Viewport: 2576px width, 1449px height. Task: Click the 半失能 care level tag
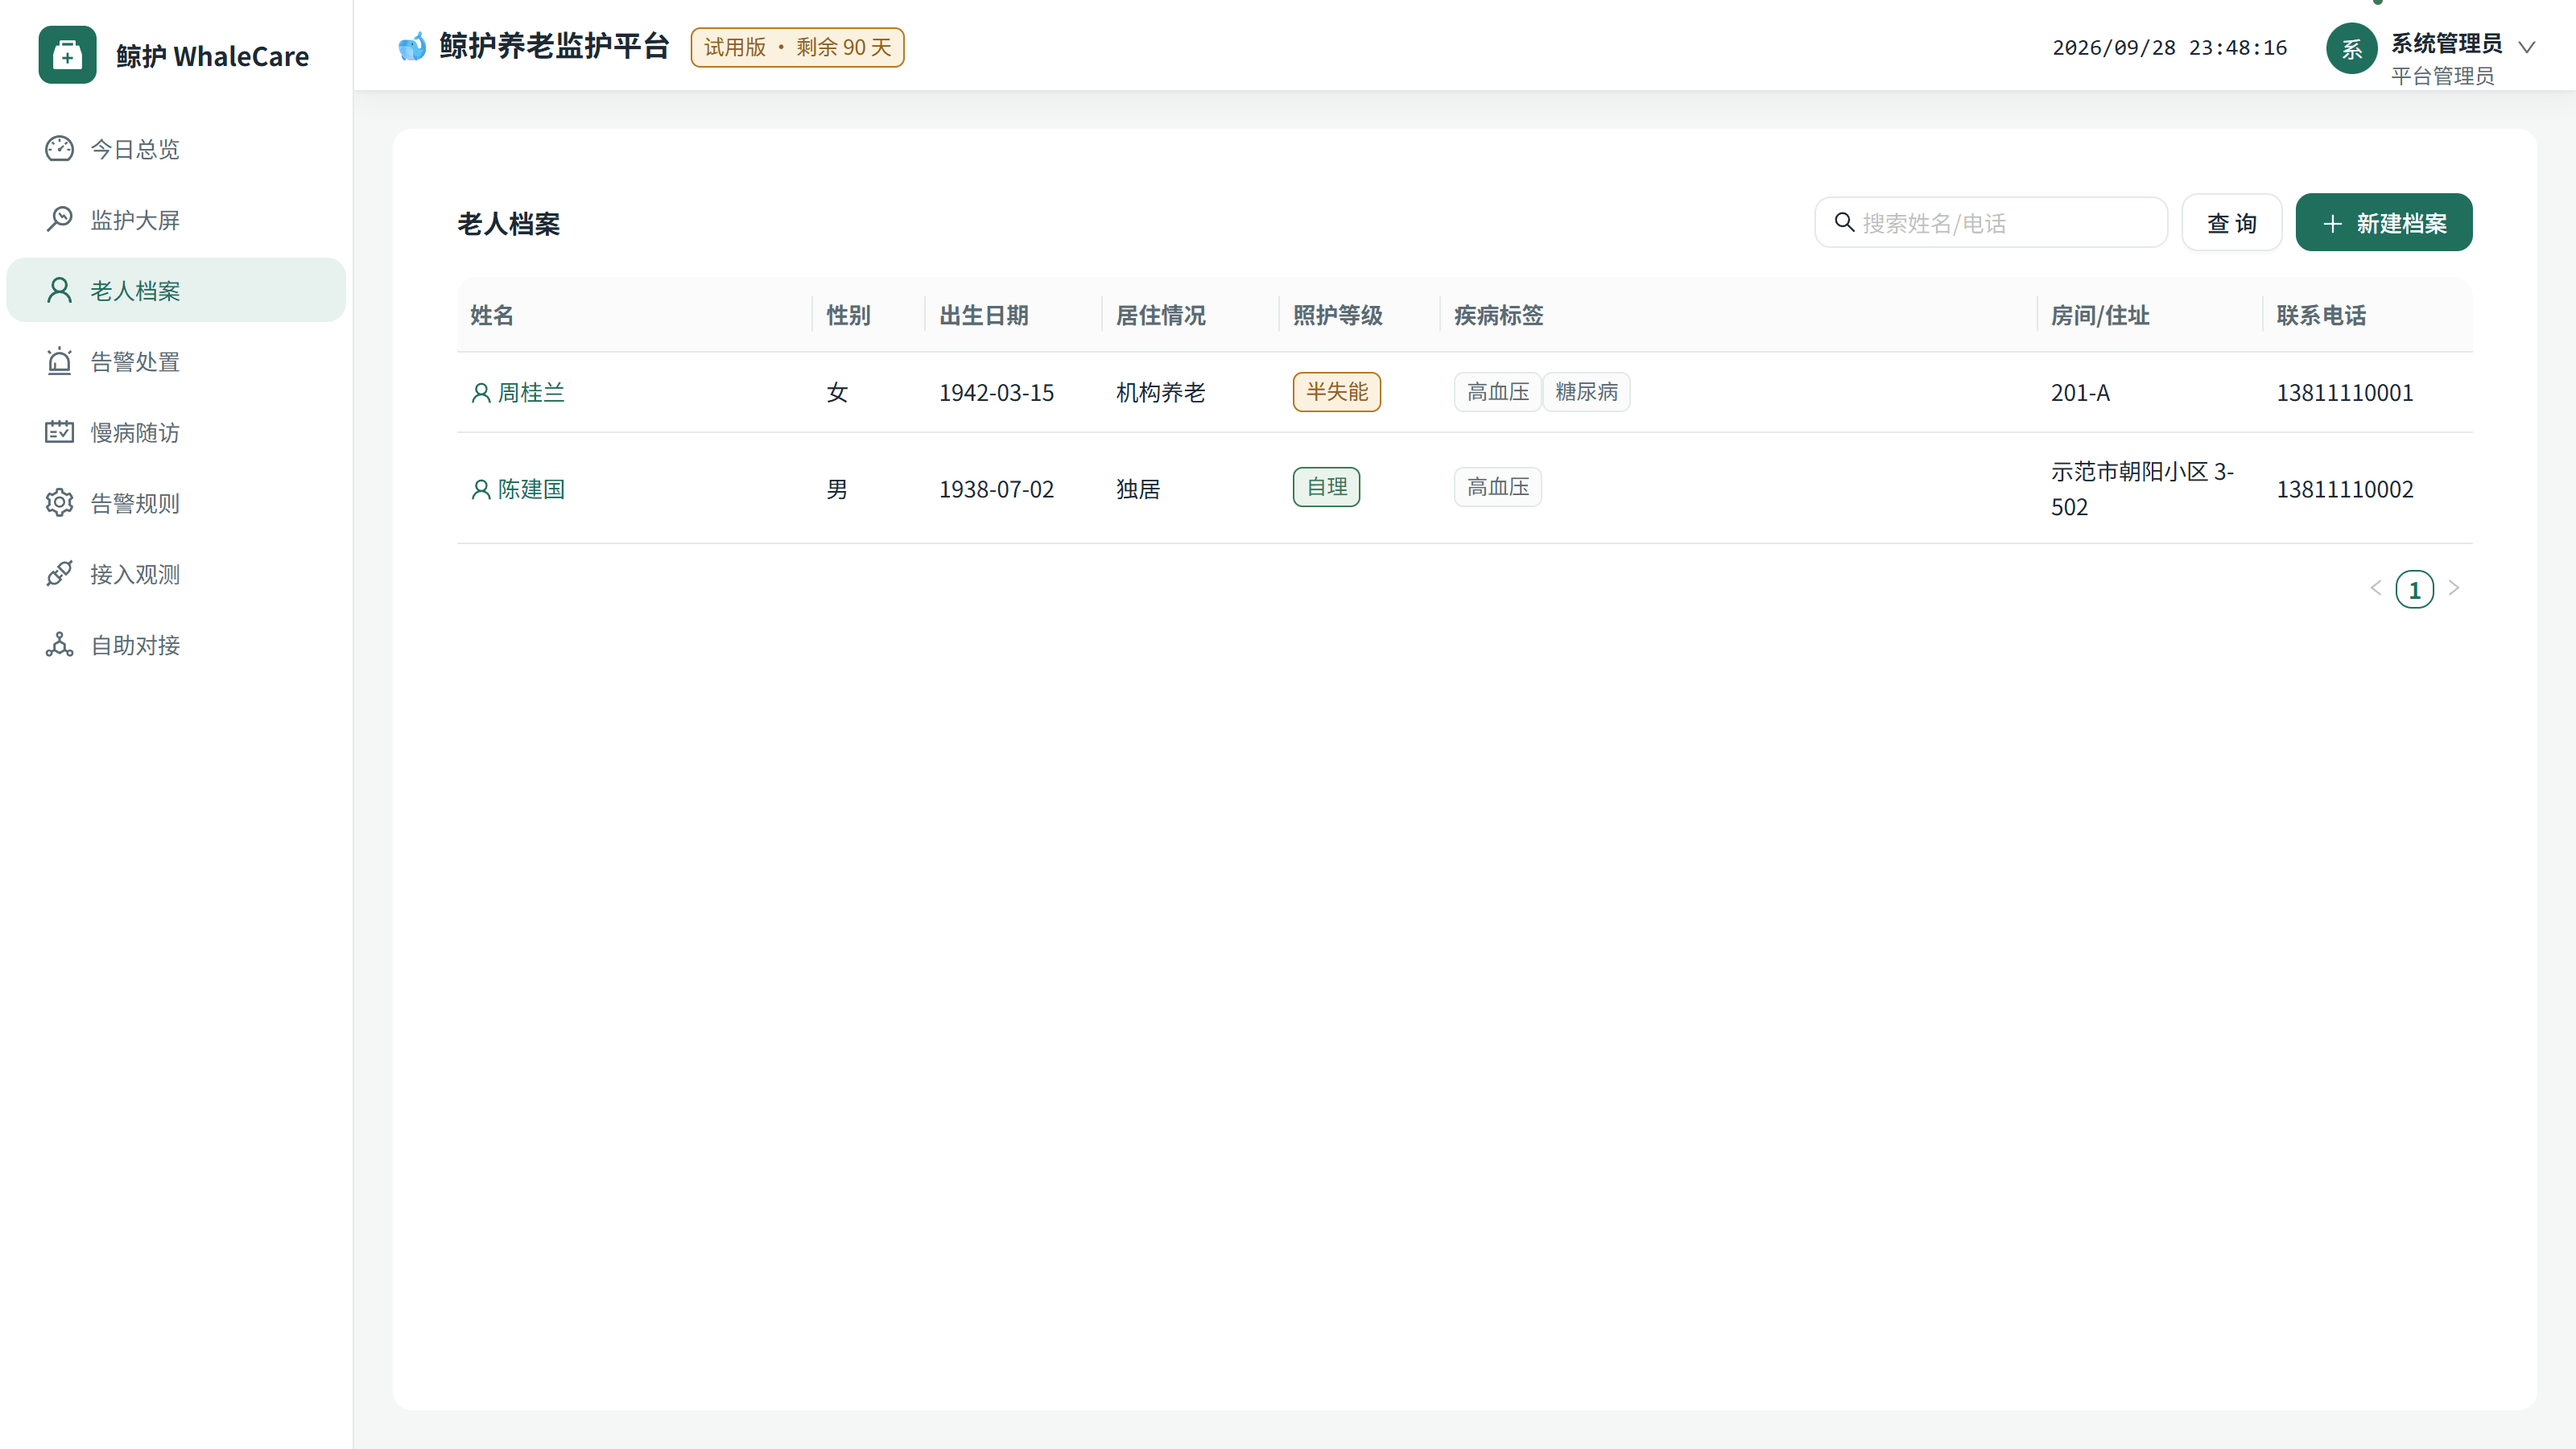pyautogui.click(x=1336, y=392)
